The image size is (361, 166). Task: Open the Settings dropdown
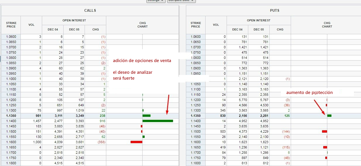coord(155,1)
